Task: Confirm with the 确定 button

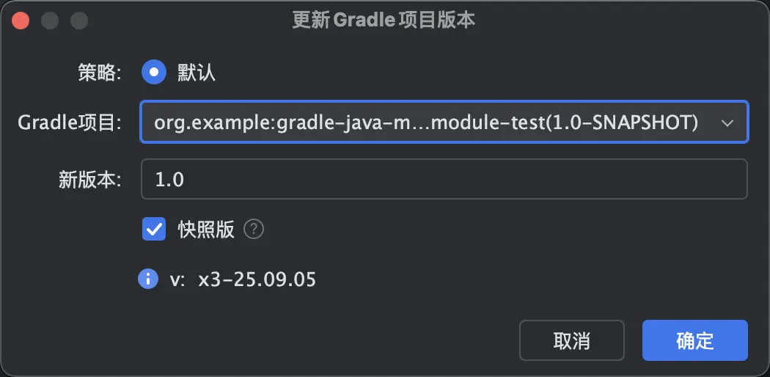Action: (x=695, y=340)
